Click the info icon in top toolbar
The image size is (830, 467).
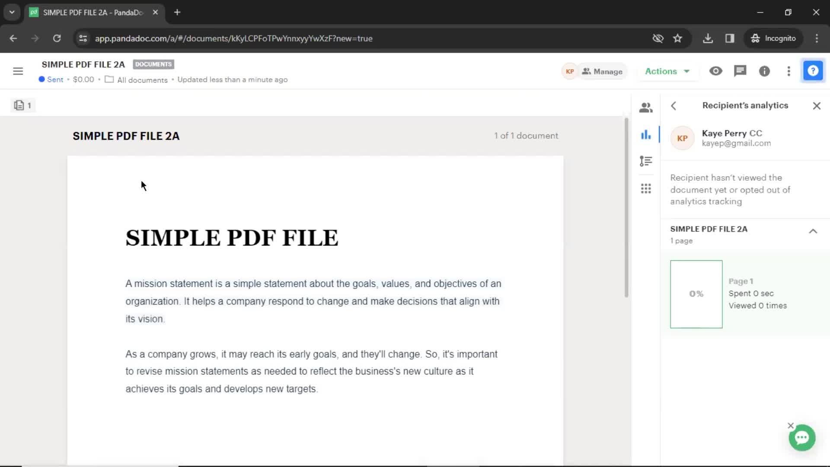[x=764, y=71]
